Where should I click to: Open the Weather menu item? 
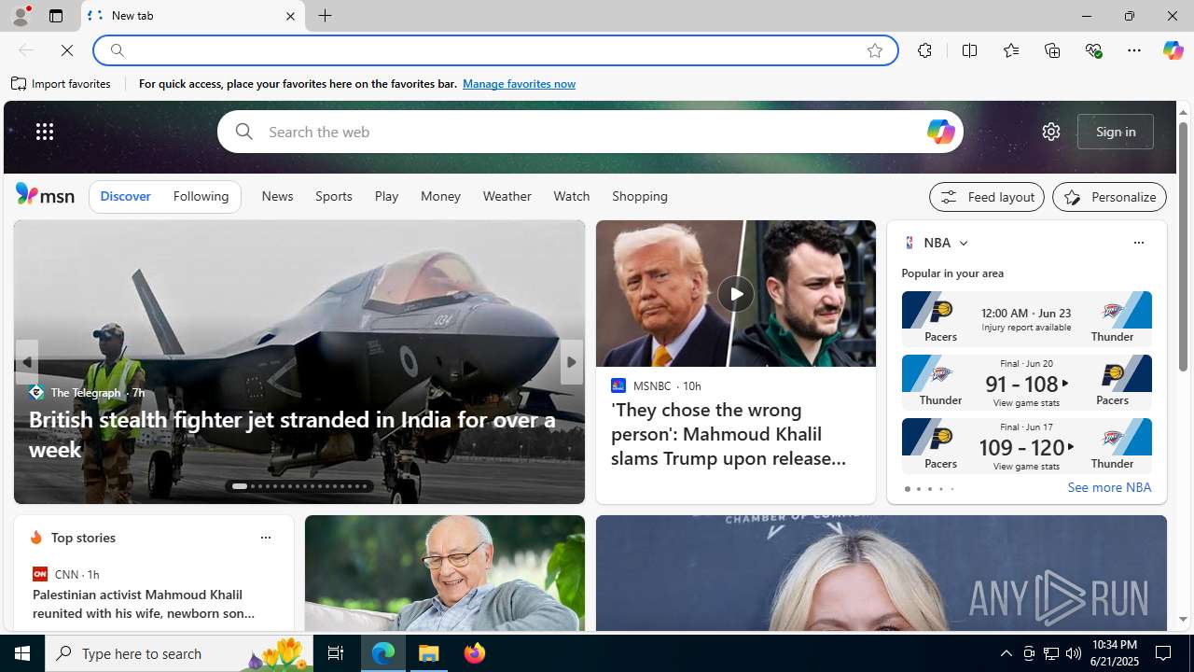click(507, 196)
